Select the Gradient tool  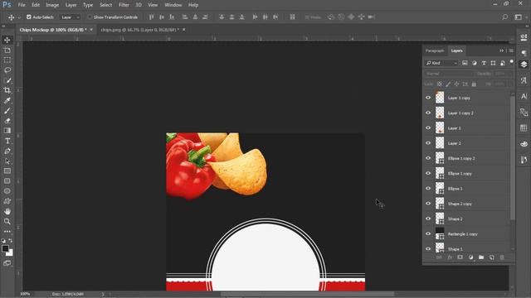[x=7, y=131]
